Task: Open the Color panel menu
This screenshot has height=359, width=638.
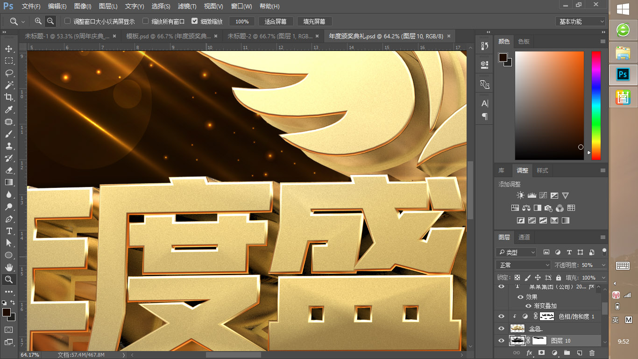Action: tap(603, 42)
